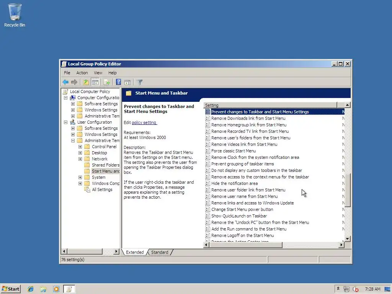Click the All Settings node icon
Viewport: 392px width, 294px height.
(x=87, y=189)
